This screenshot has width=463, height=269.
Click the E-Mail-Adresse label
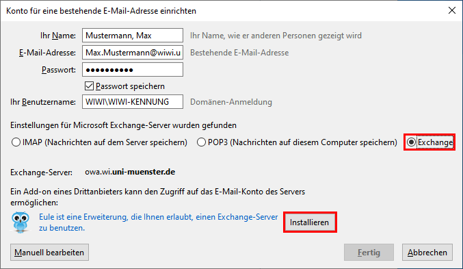[x=48, y=53]
